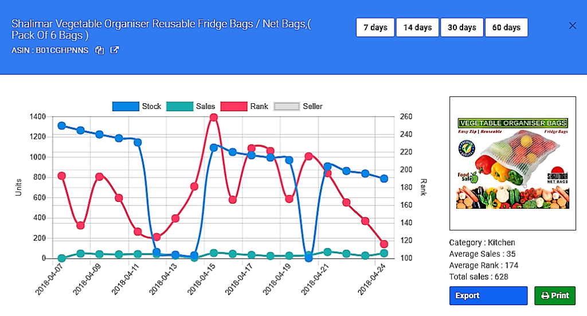Screen dimensions: 587x316
Task: Close the product chart popup
Action: 573,25
